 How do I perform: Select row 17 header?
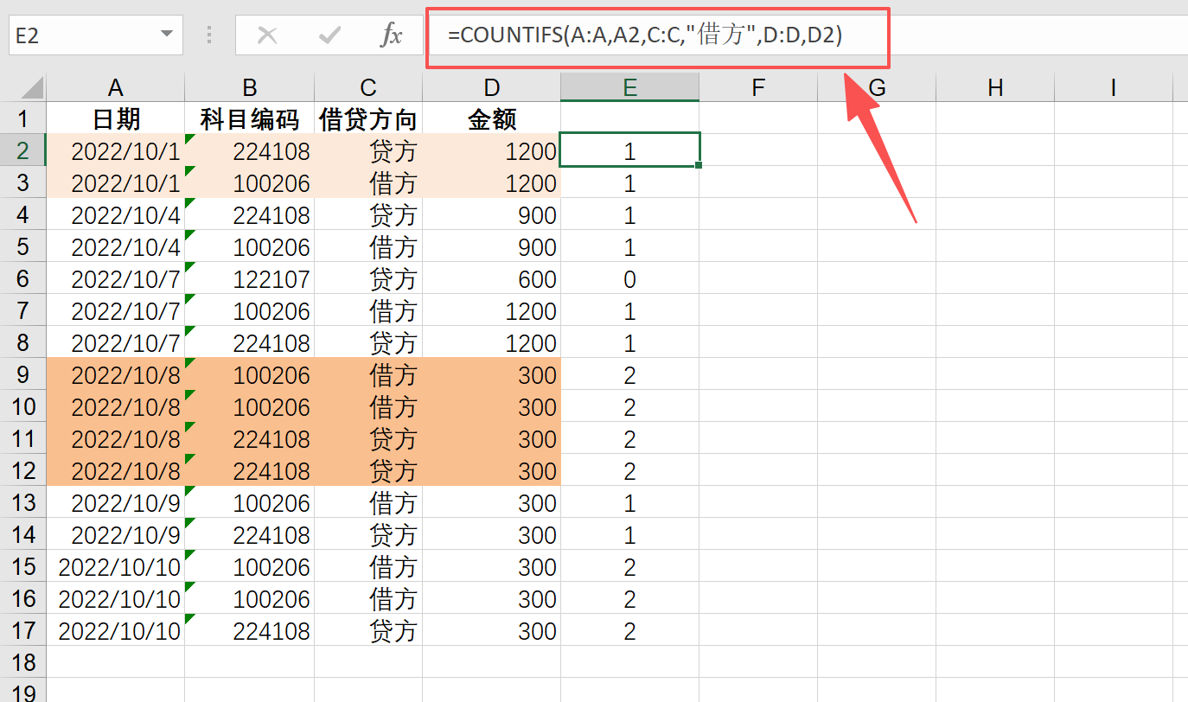pyautogui.click(x=23, y=630)
